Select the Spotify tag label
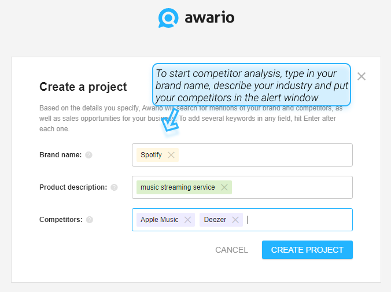Screen dimensions: 391x292 tap(151, 155)
